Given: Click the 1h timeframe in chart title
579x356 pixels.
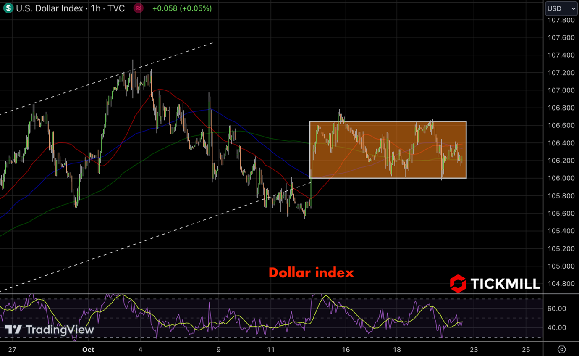Looking at the screenshot, I should 95,8.
